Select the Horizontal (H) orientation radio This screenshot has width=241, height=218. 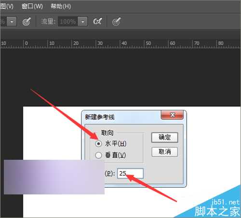pos(98,143)
